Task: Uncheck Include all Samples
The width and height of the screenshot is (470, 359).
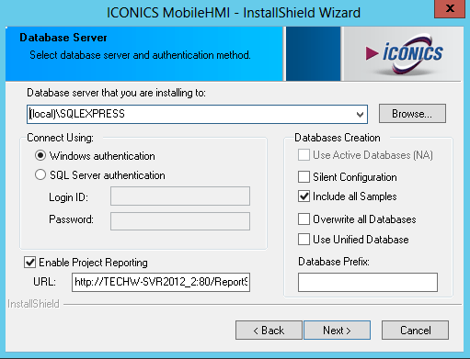Action: [x=304, y=196]
